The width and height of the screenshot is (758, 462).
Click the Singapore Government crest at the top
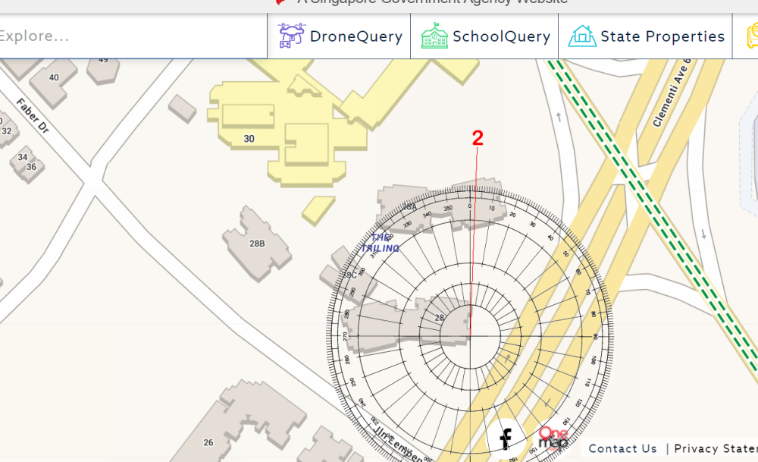tap(280, 2)
